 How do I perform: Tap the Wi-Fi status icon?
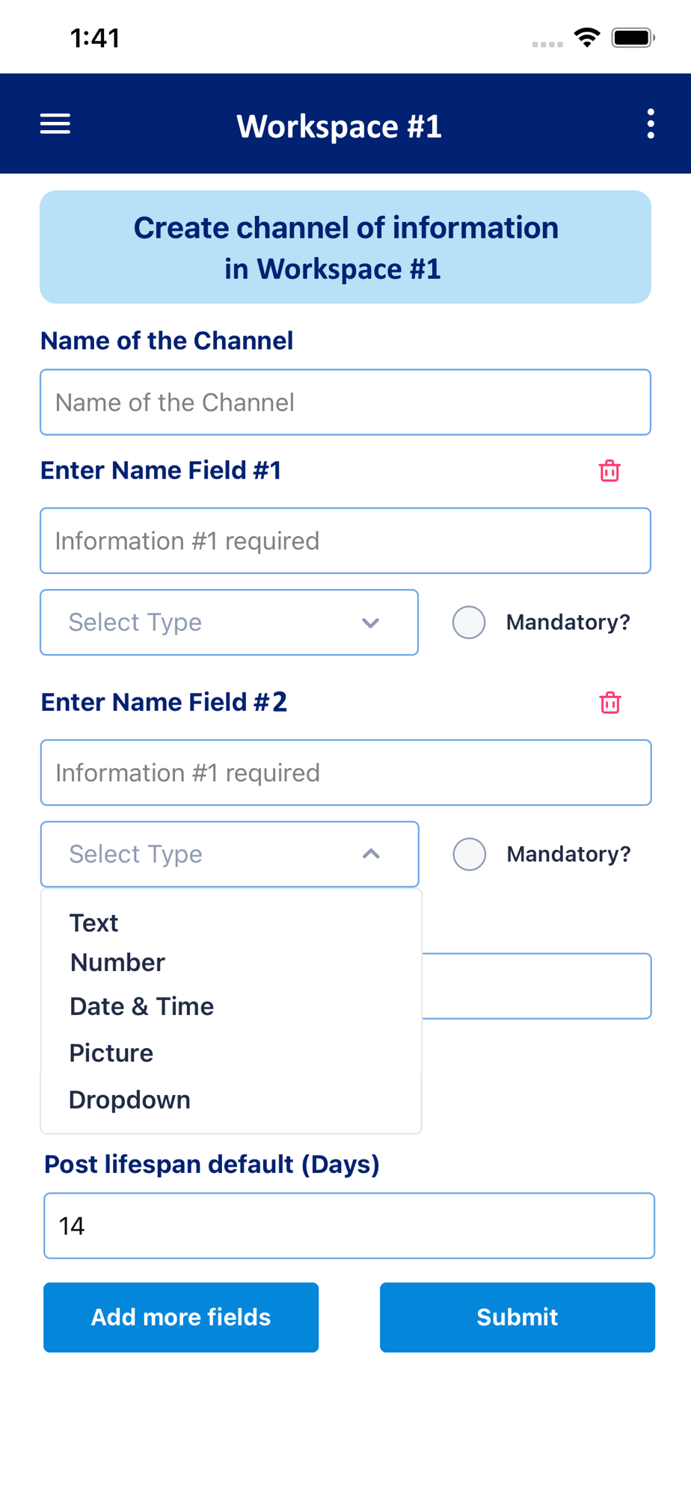[587, 37]
